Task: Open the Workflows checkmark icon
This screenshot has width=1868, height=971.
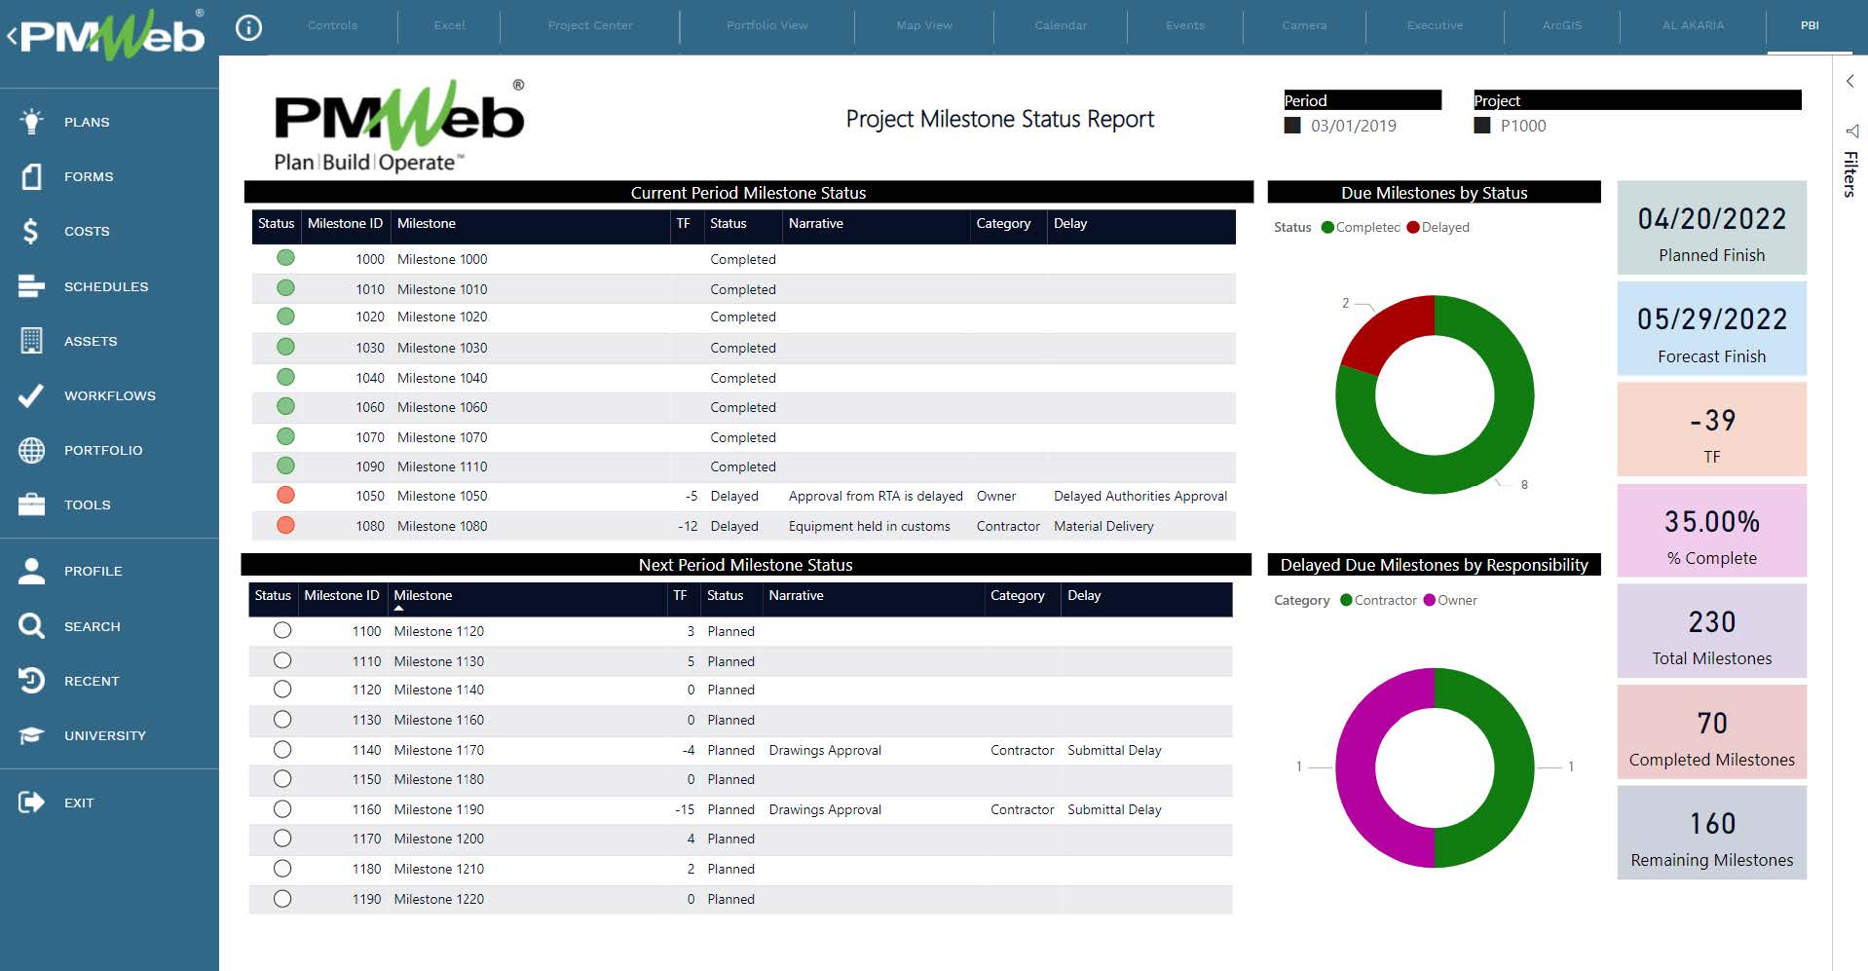Action: click(x=31, y=395)
